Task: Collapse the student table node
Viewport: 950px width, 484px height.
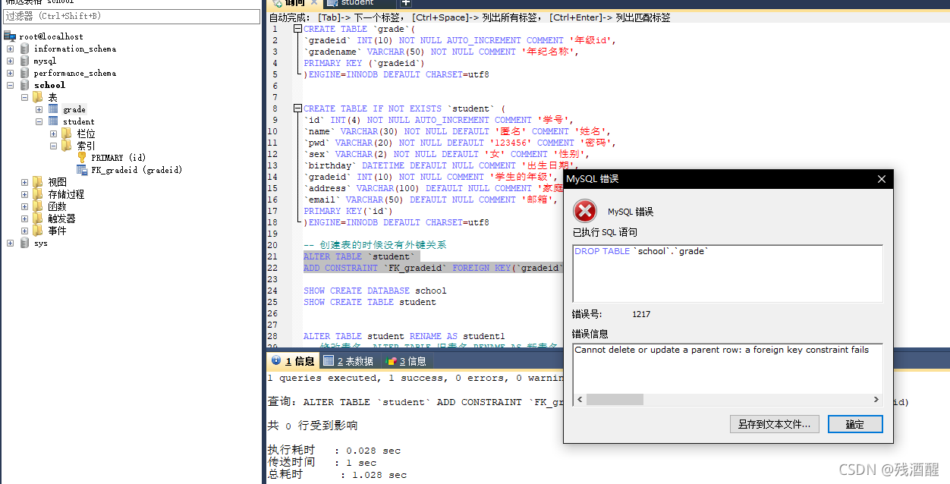Action: (39, 121)
